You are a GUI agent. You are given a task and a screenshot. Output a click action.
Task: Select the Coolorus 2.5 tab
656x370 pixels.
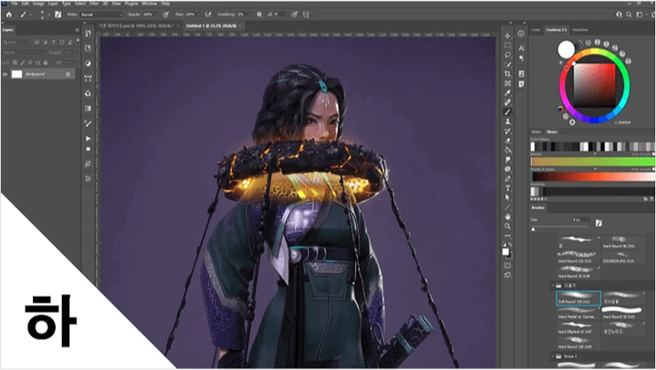point(557,30)
